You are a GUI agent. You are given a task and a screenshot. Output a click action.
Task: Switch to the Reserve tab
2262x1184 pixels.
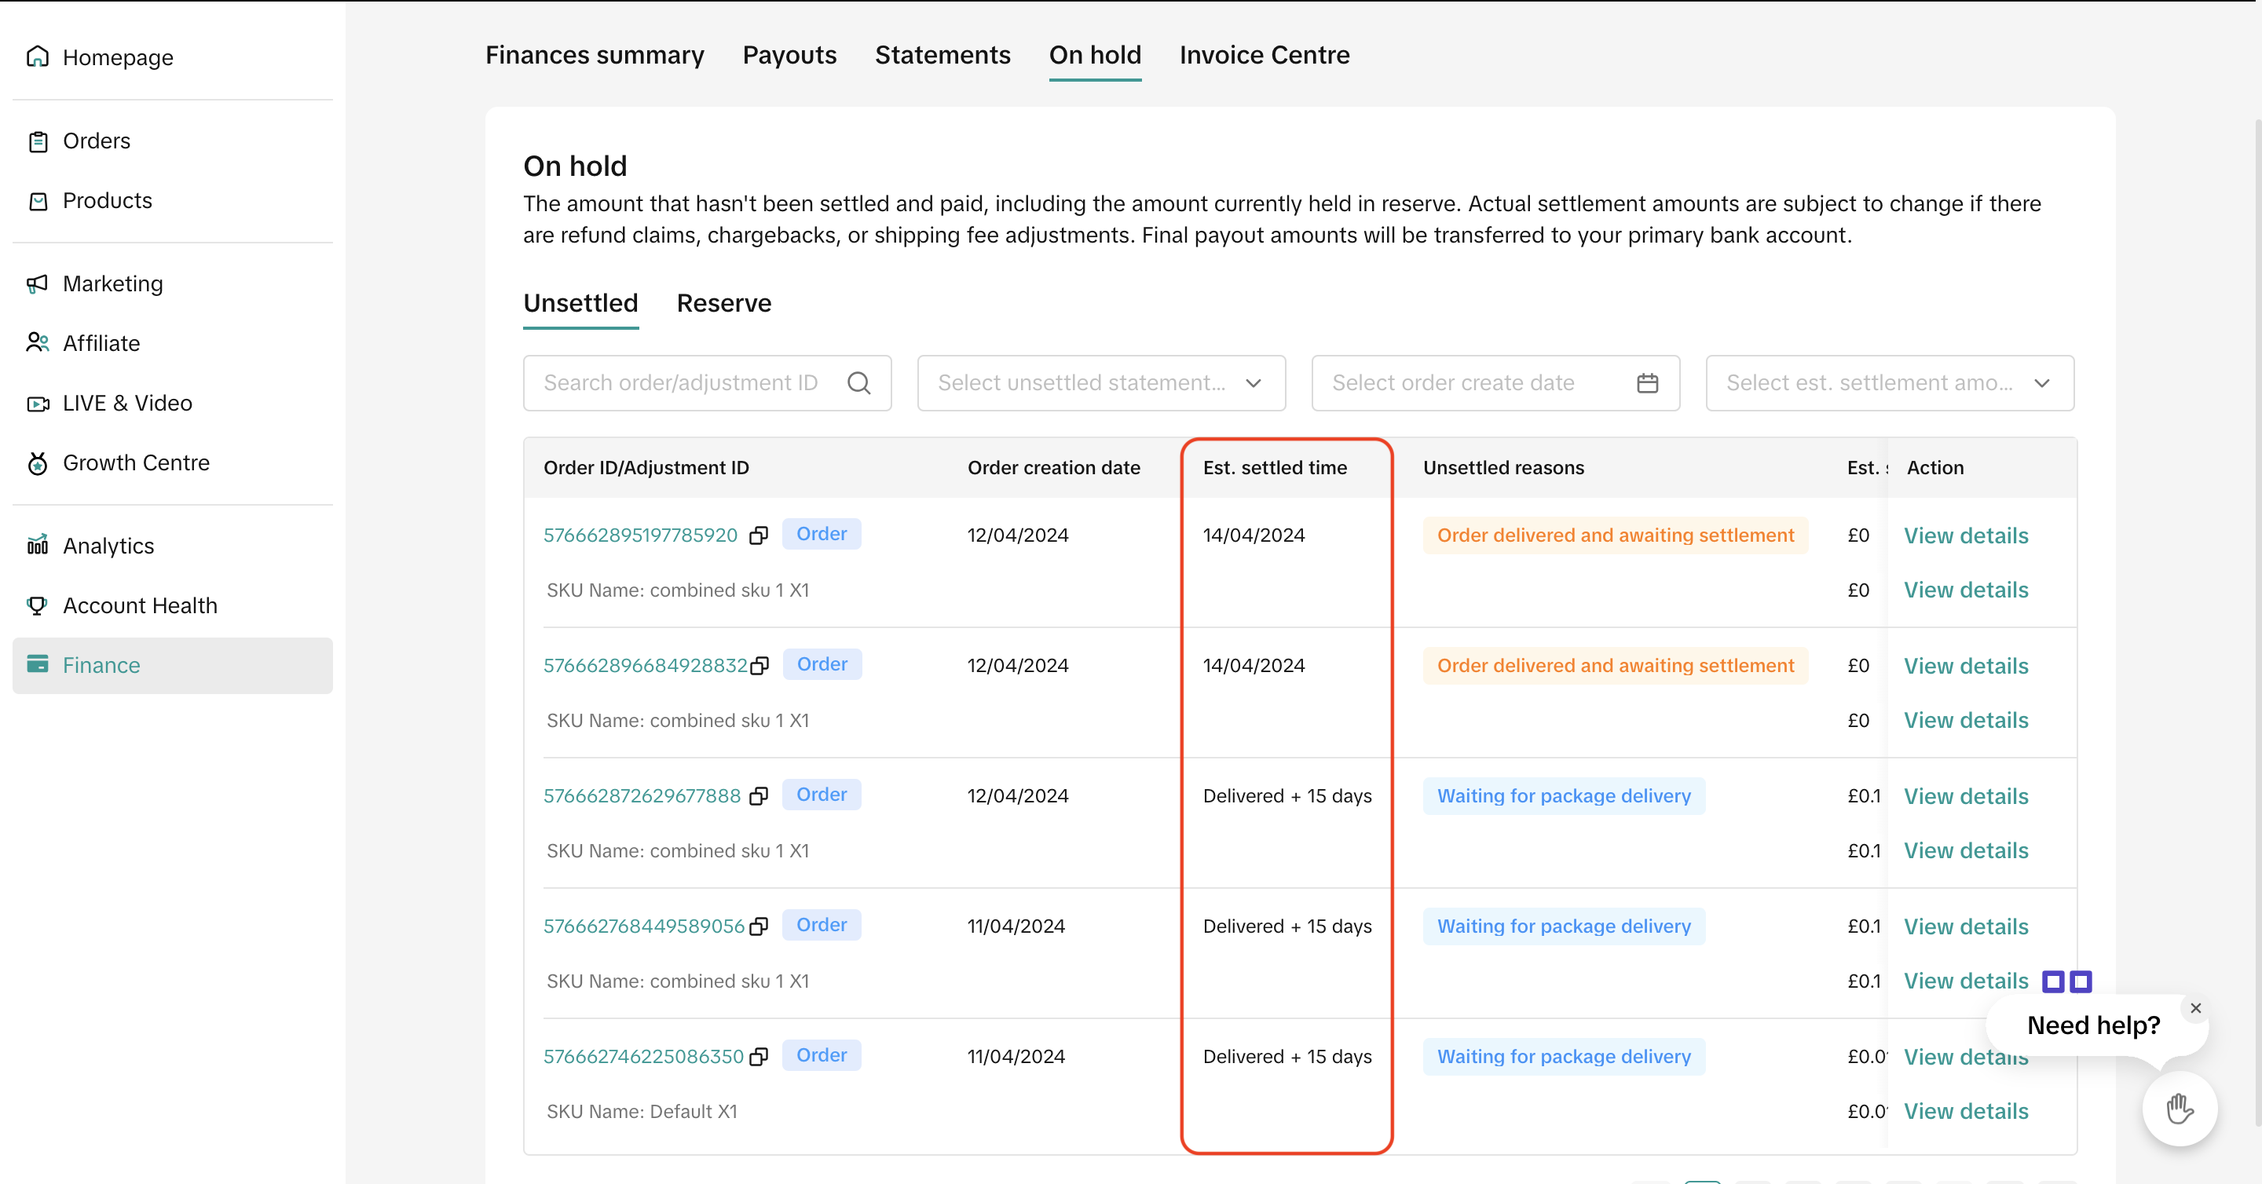[x=723, y=304]
